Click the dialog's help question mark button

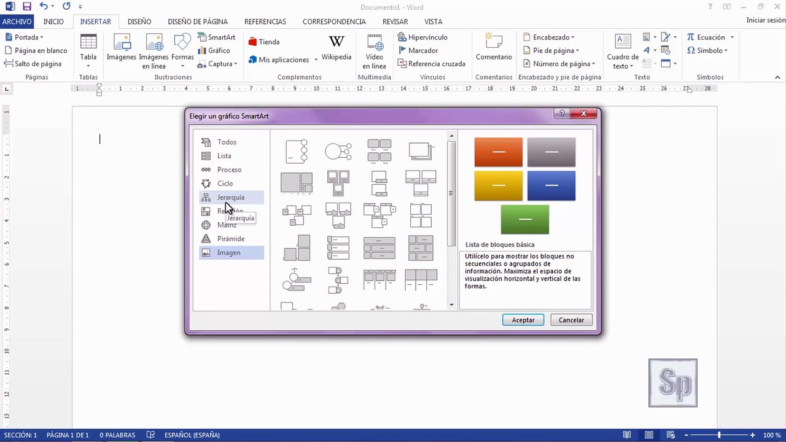coord(561,114)
